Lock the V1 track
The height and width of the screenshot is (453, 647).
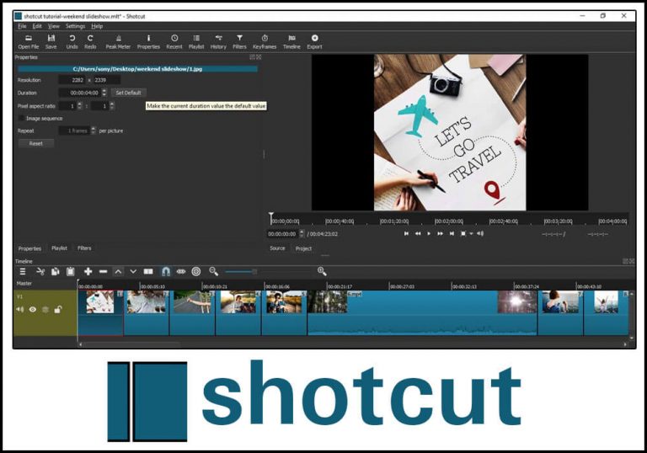(58, 309)
